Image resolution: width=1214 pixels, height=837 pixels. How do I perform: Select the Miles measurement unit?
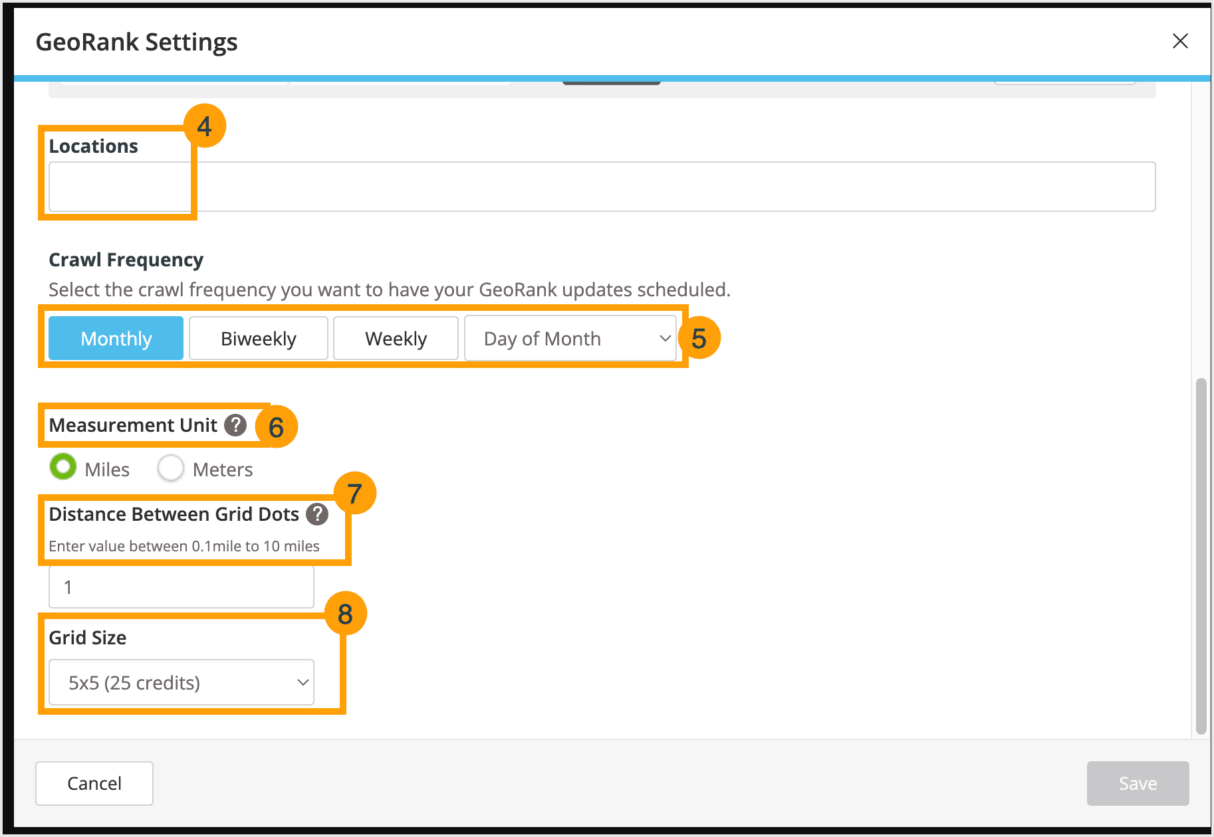click(62, 467)
